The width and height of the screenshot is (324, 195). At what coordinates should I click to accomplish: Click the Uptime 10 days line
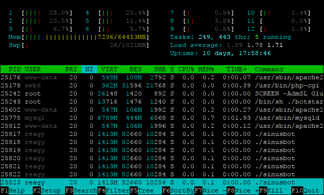point(221,53)
